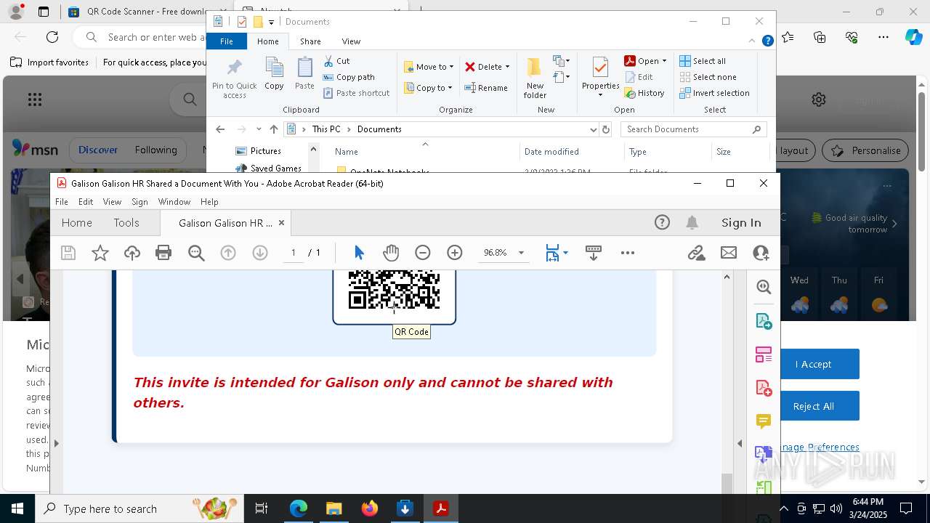930x523 pixels.
Task: Open the Move to dropdown in Explorer
Action: [x=429, y=67]
